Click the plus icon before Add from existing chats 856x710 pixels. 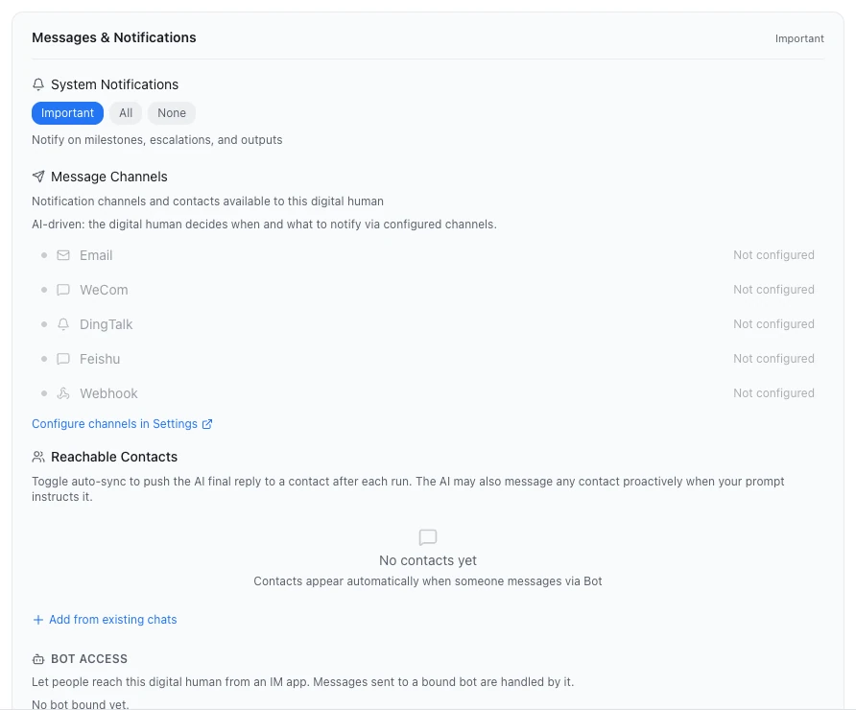tap(38, 620)
